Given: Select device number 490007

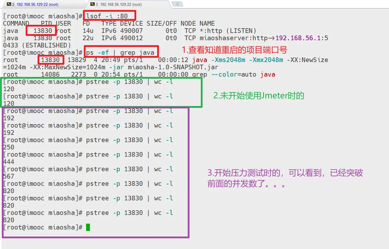Looking at the screenshot, I should coord(132,31).
